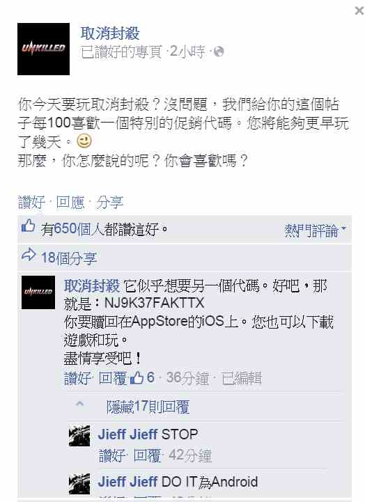365x502 pixels.
Task: Open Jieff Jieff avatar beside STOP reply
Action: [x=79, y=436]
